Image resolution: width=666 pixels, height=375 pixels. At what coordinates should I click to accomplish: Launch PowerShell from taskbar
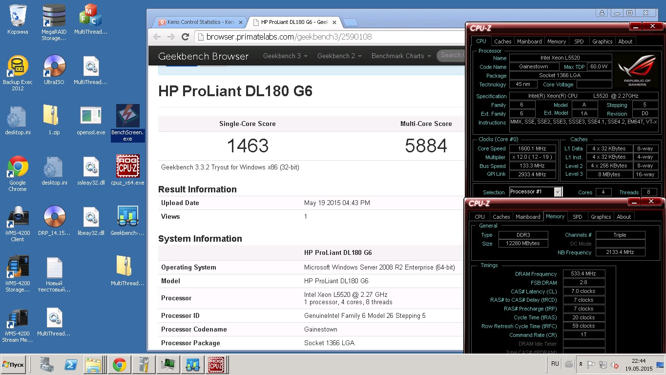click(x=70, y=365)
